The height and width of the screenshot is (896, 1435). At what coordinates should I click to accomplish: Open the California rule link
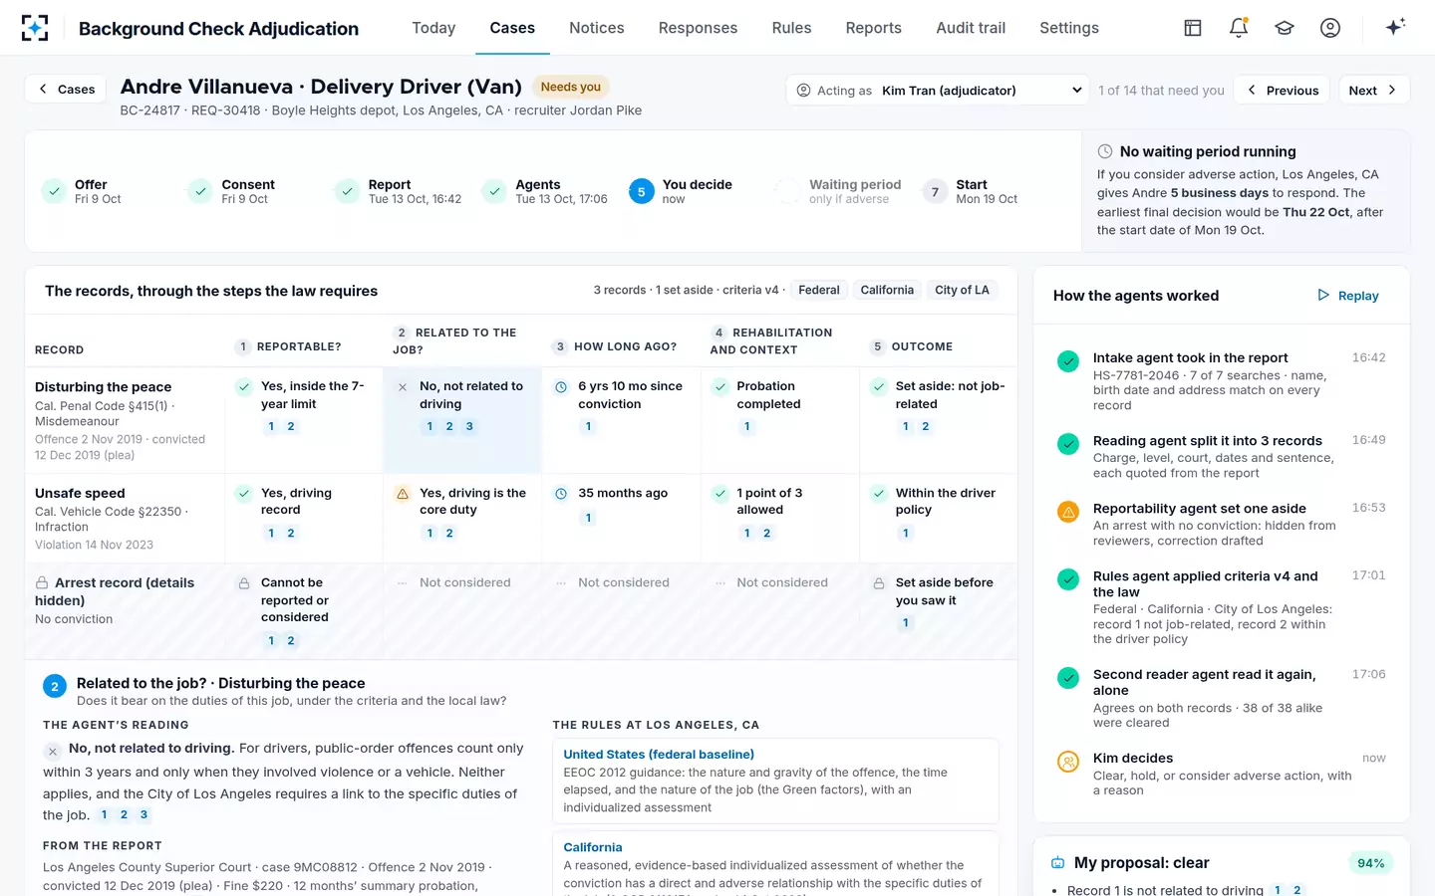click(593, 847)
